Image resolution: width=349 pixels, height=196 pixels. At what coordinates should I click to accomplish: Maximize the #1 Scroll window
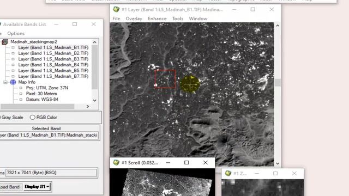[x=186, y=163]
